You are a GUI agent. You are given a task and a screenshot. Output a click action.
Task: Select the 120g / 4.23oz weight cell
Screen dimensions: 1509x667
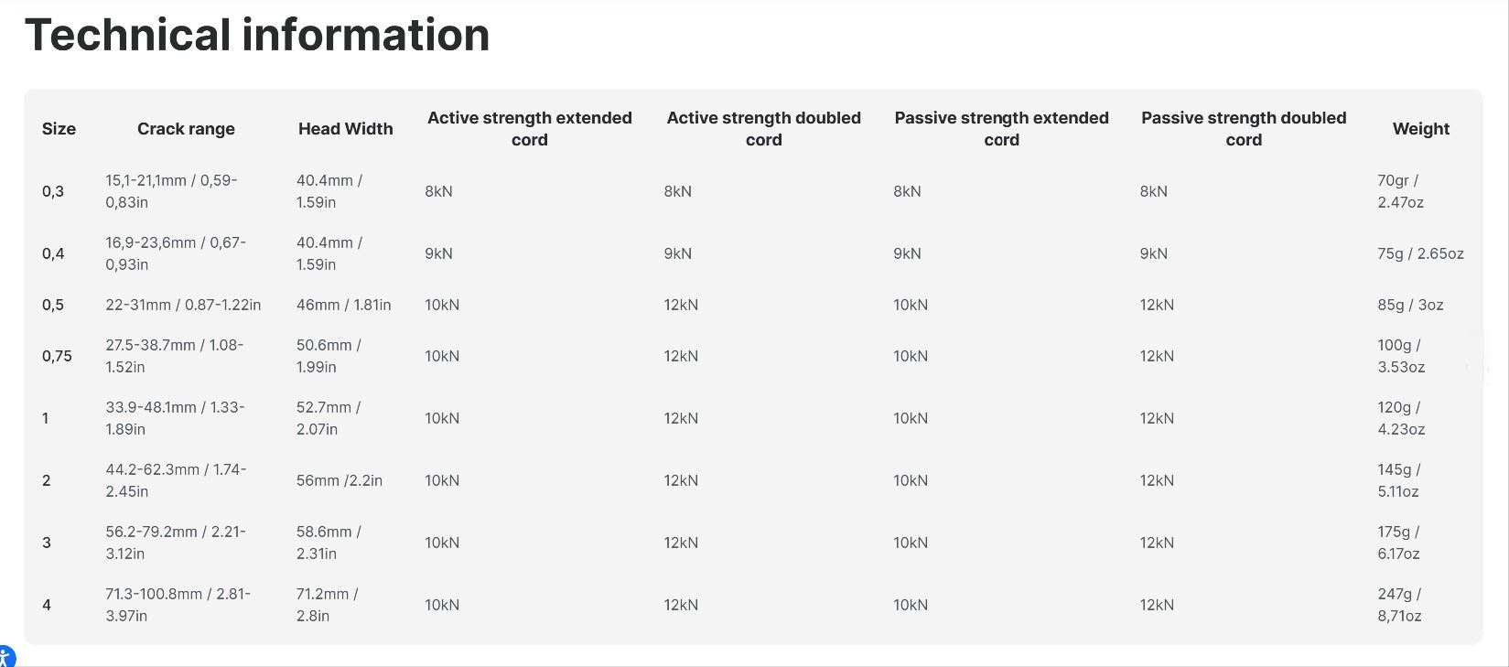pyautogui.click(x=1401, y=418)
